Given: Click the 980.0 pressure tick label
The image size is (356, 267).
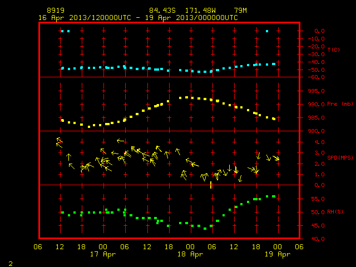Looking at the screenshot, I should coord(316,131).
